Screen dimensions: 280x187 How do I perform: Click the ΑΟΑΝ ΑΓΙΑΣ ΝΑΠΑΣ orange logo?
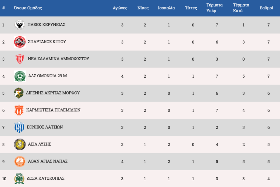pos(20,162)
